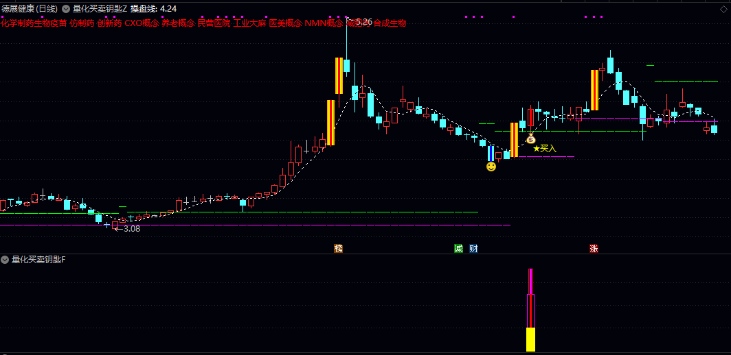Click the money bag signal icon
The width and height of the screenshot is (731, 355).
pyautogui.click(x=531, y=138)
